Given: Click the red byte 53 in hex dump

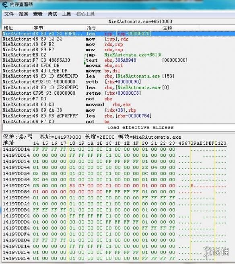Looking at the screenshot, I should click(72, 185).
